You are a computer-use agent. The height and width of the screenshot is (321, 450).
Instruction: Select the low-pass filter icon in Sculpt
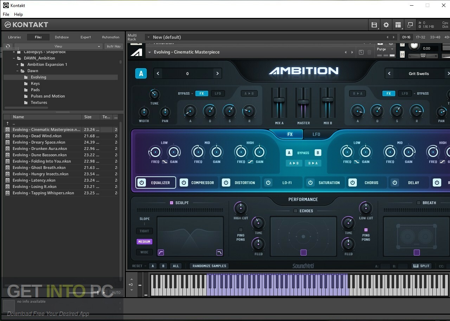[x=219, y=252]
